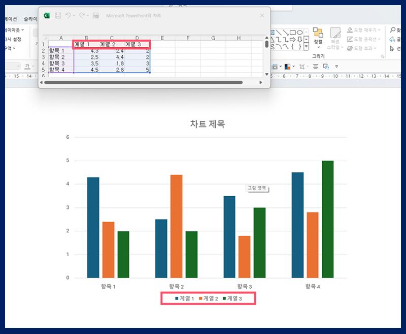Image resolution: width=406 pixels, height=334 pixels.
Task: Click the color theme swatch in quick toolbar
Action: (287, 67)
